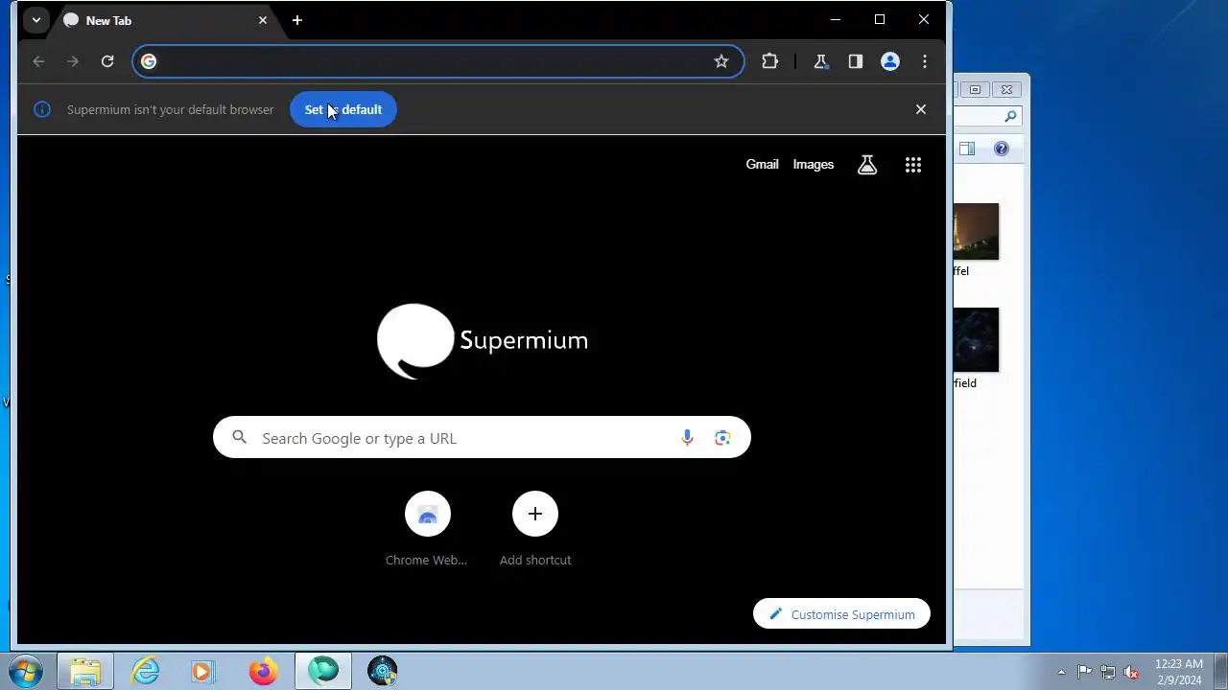Click the Supermium taskbar icon
Screen dimensions: 1228x690
coord(323,671)
